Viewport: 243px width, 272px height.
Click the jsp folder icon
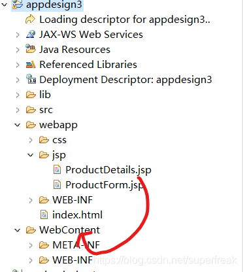[x=44, y=155]
